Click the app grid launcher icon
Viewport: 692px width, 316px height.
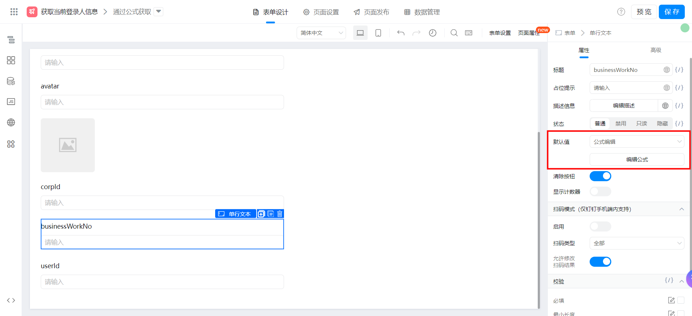(x=14, y=12)
